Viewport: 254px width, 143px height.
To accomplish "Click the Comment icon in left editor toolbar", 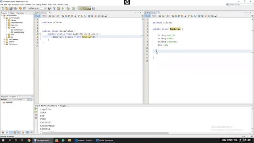I will (102, 16).
